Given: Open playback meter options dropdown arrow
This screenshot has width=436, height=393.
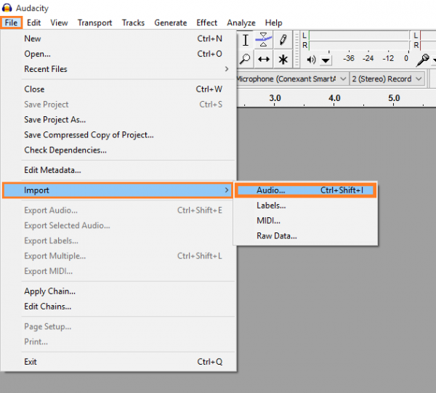Looking at the screenshot, I should click(x=326, y=60).
